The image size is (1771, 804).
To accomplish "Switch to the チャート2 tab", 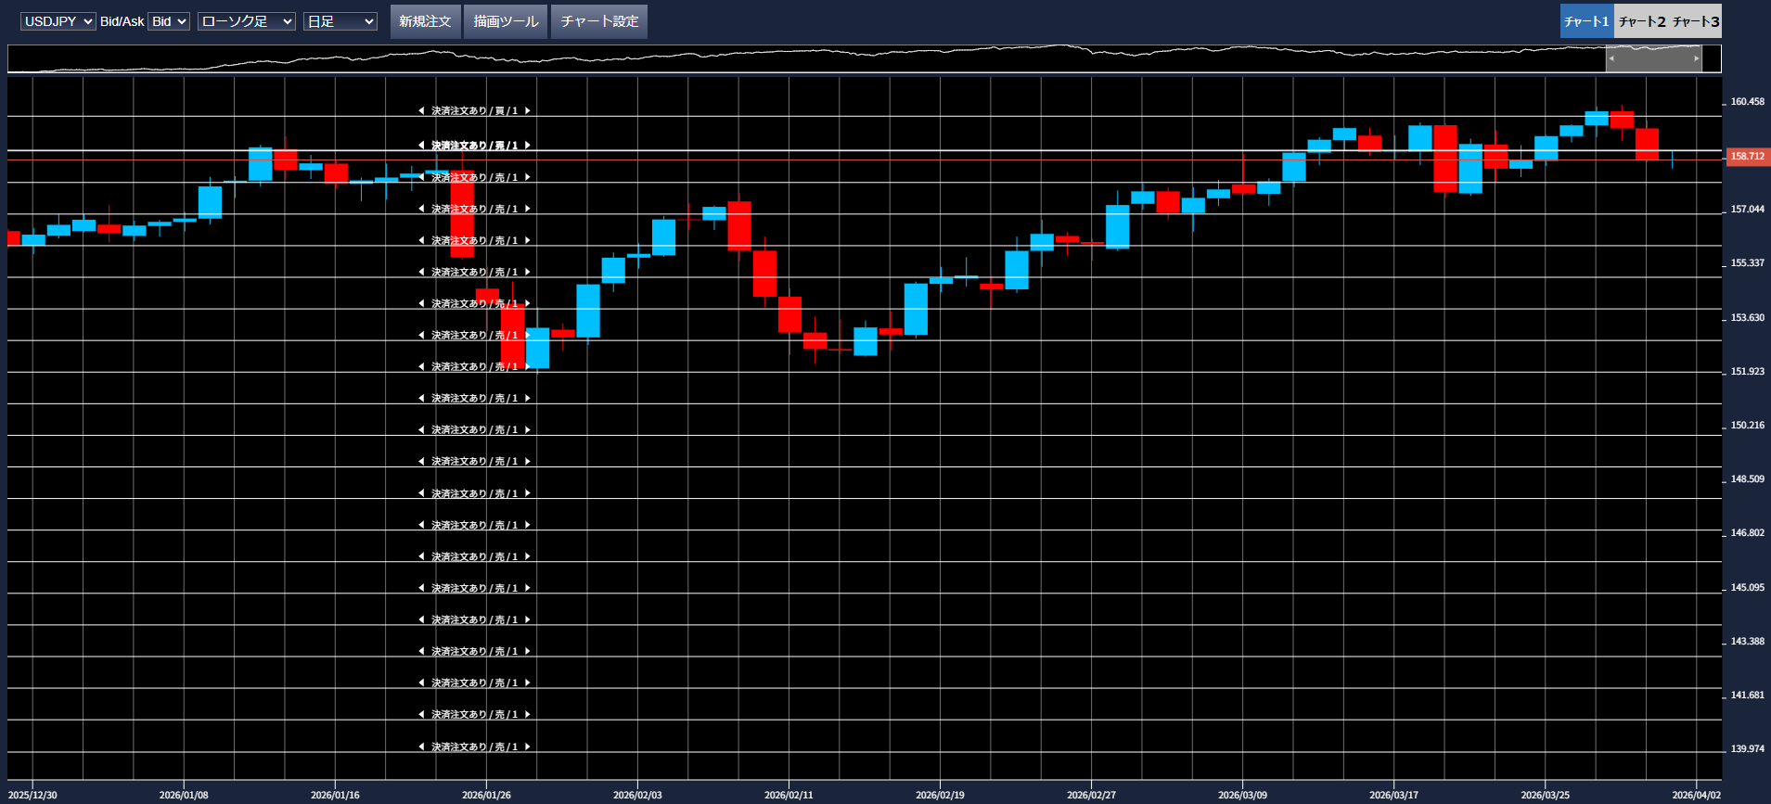I will point(1642,21).
